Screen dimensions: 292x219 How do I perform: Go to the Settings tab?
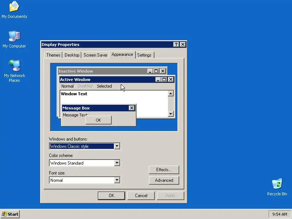click(144, 55)
